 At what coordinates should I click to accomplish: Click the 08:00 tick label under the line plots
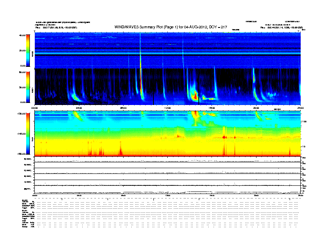(x=123, y=195)
